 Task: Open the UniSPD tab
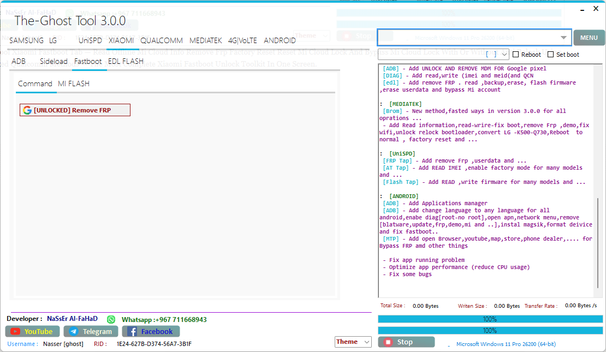[90, 40]
